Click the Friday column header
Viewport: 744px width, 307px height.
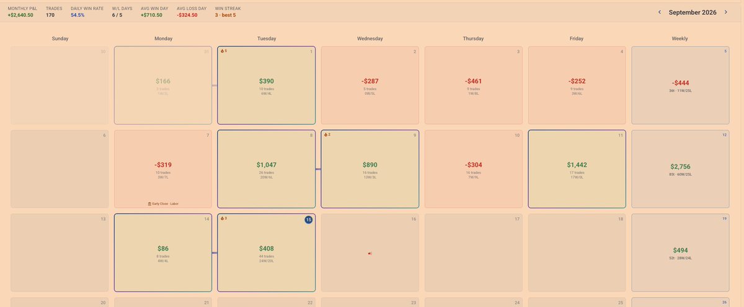coord(577,38)
